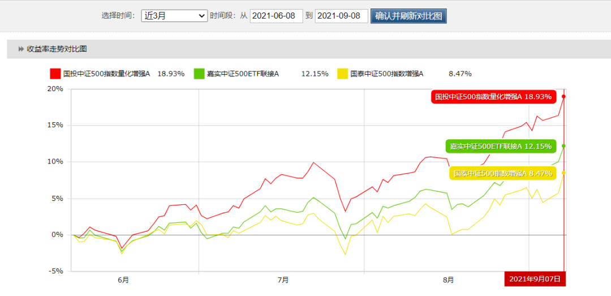Screen dimensions: 611x296
Task: Click the 0% y-axis label
Action: tap(58, 235)
